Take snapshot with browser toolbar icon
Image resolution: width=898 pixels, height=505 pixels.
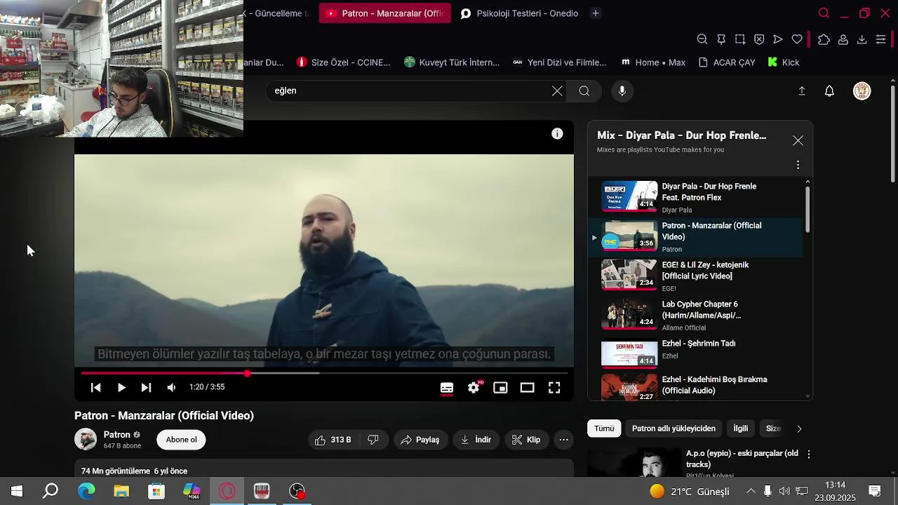pyautogui.click(x=740, y=39)
